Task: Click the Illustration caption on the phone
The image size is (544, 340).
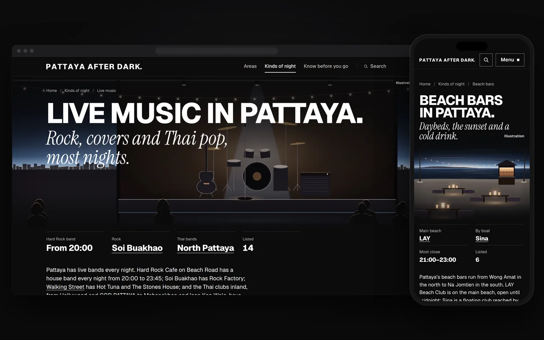Action: pyautogui.click(x=514, y=136)
